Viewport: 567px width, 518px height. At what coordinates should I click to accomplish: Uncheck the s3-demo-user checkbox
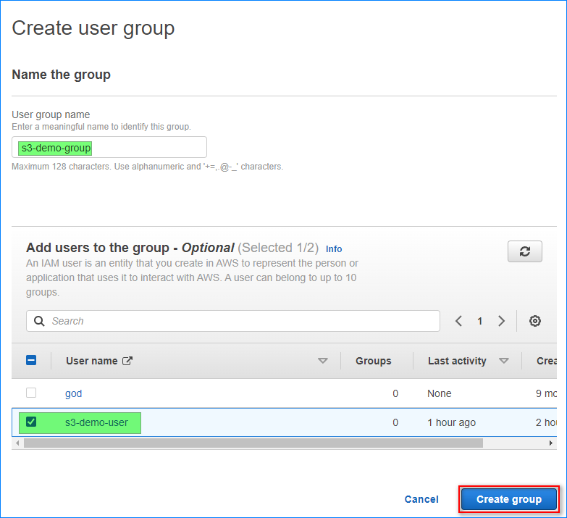[x=31, y=422]
